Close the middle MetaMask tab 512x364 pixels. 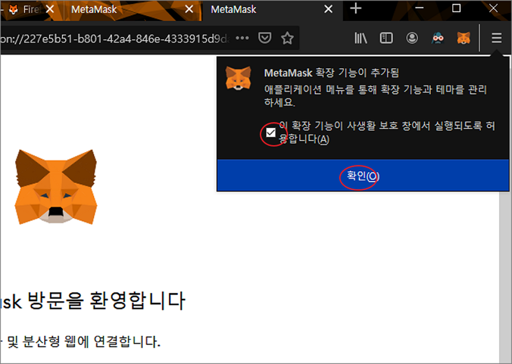[189, 9]
